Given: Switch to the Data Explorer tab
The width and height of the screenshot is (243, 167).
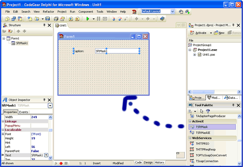Looking at the screenshot, I should [x=231, y=98].
